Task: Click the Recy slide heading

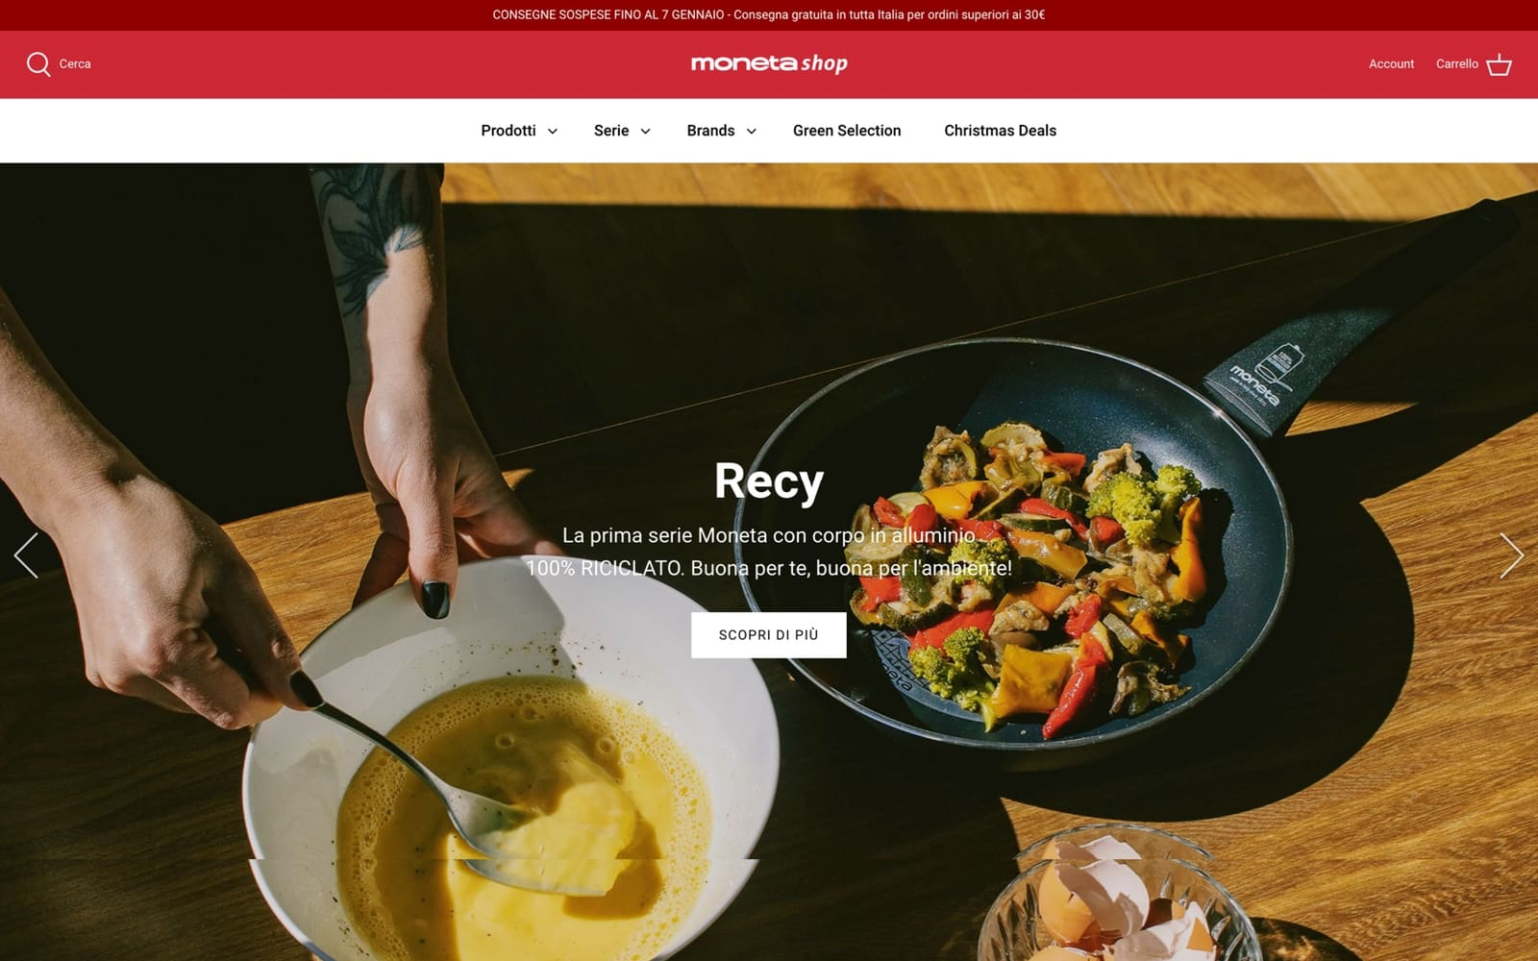Action: tap(769, 480)
